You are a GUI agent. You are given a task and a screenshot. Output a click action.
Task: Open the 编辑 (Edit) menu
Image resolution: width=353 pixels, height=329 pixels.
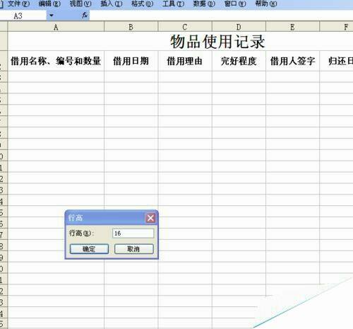49,4
